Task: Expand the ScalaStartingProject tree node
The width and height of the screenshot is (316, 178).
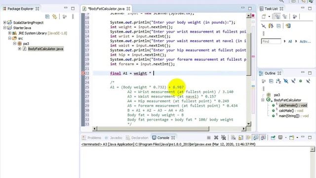Action: click(4, 22)
